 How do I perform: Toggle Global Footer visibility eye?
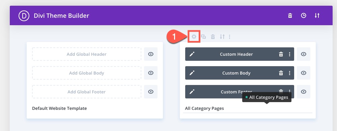(x=151, y=92)
